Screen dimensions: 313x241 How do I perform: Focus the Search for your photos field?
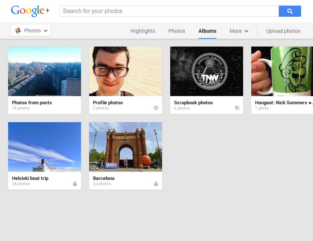169,11
